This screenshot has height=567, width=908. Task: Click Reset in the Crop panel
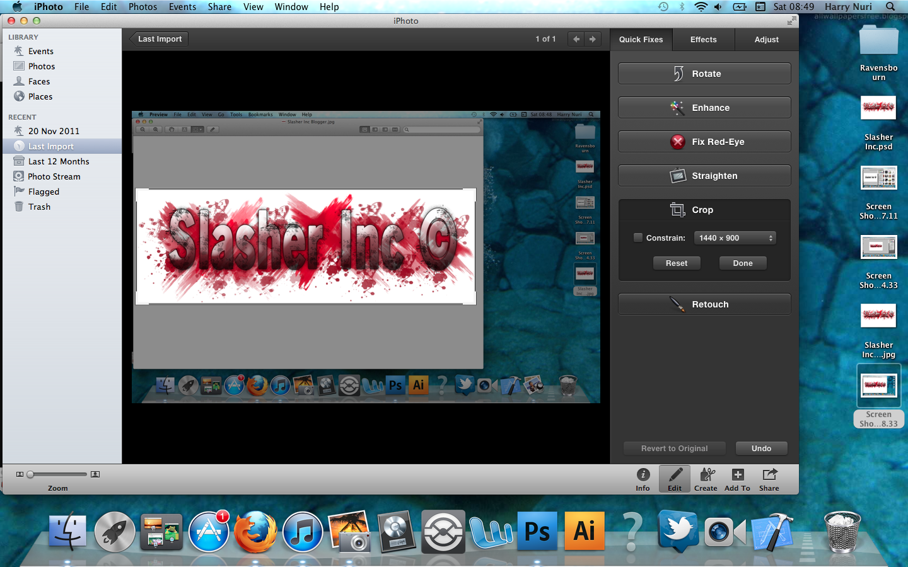pyautogui.click(x=677, y=263)
